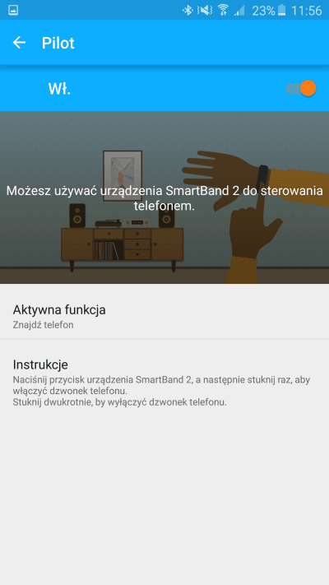
Task: Tap the 11:56 clock in status bar
Action: point(306,10)
